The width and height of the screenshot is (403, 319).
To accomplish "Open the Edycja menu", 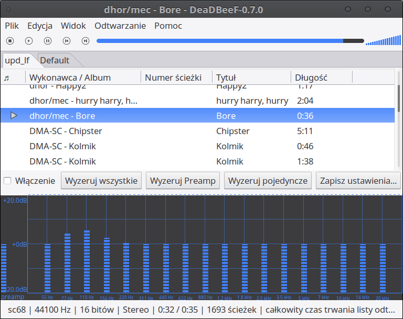I will coord(40,26).
